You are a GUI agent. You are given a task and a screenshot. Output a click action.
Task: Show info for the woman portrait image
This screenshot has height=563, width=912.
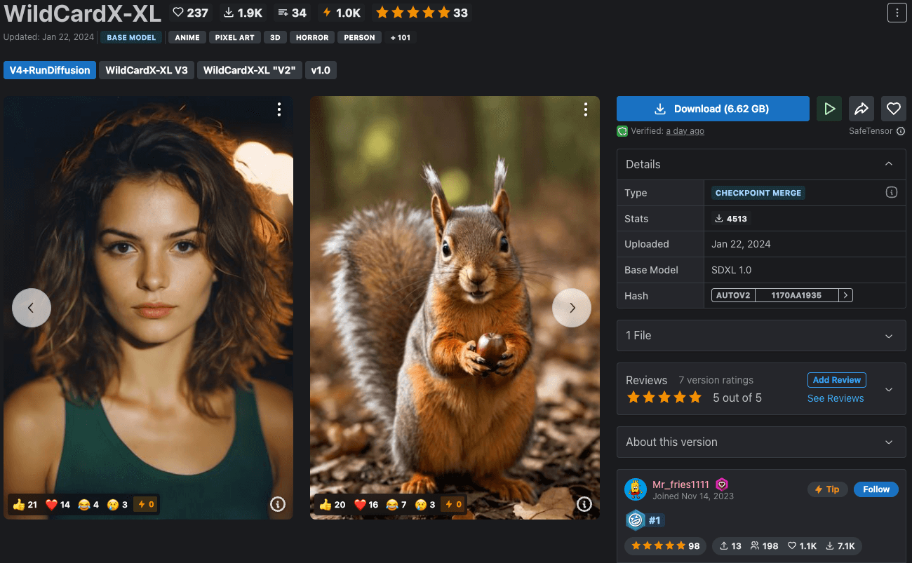pyautogui.click(x=278, y=504)
